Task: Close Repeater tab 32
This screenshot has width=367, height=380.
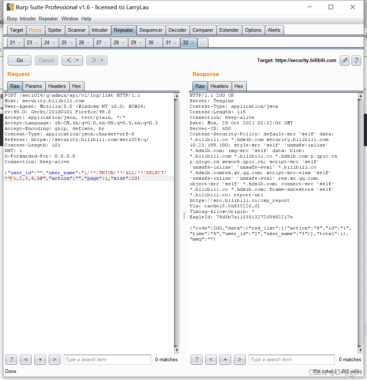Action: click(192, 43)
